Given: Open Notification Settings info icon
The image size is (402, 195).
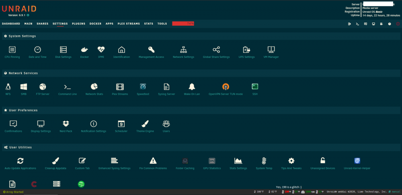Looking at the screenshot, I should click(94, 124).
